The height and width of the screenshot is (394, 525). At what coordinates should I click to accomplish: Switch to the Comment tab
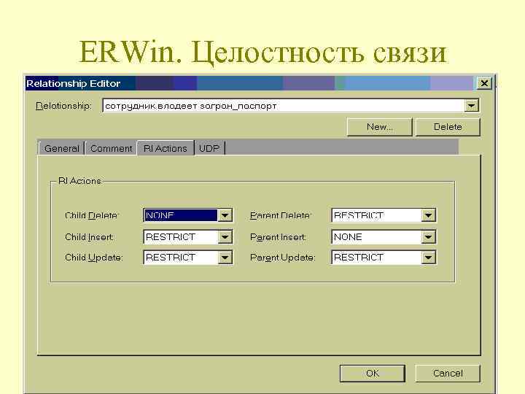[111, 148]
